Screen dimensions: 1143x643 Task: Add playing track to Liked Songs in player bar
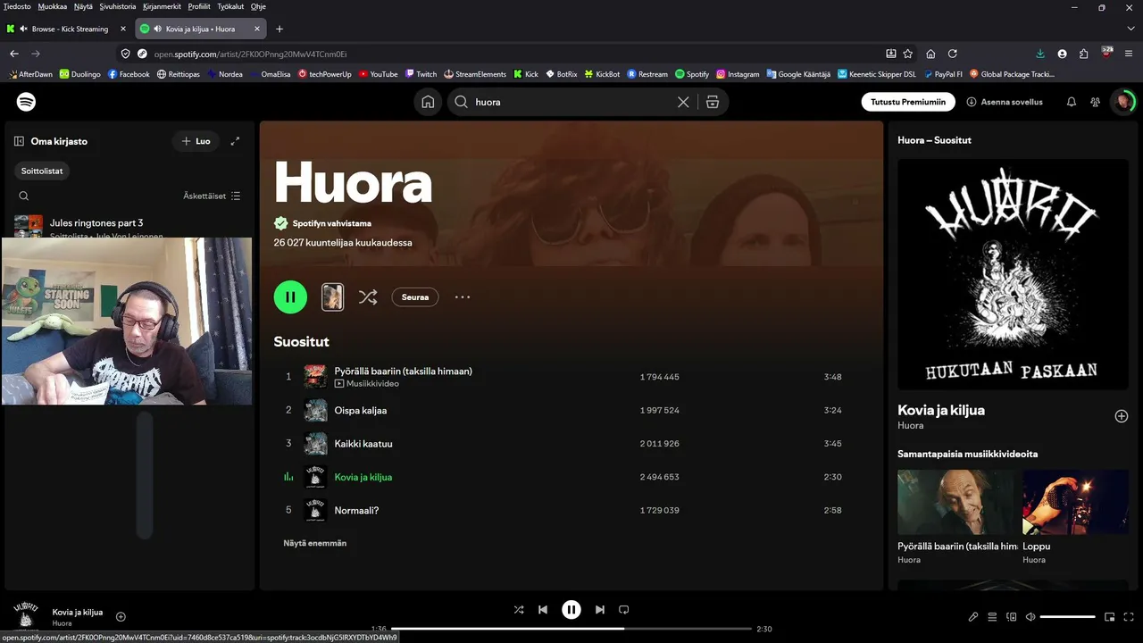pos(121,616)
